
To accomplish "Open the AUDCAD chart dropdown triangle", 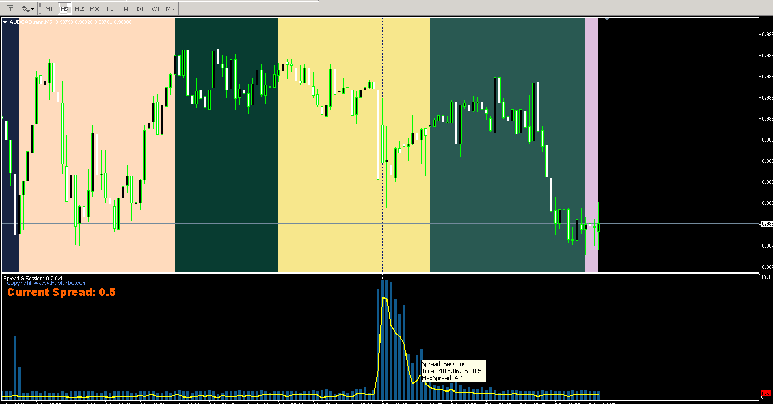I will tap(5, 22).
